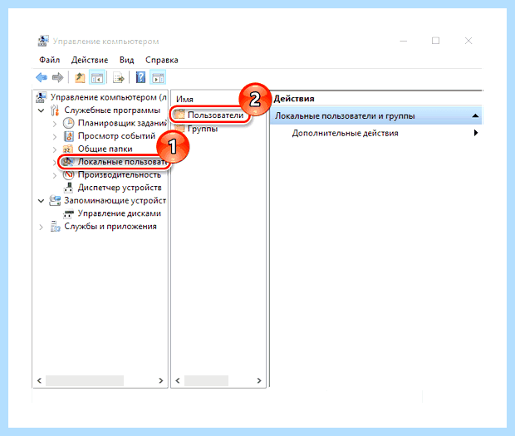Screen dimensions: 515x436
Task: Click the Просмотр событий log icon
Action: 69,136
